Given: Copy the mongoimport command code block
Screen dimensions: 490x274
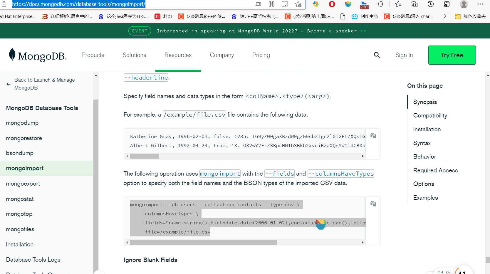Looking at the screenshot, I should point(373,204).
